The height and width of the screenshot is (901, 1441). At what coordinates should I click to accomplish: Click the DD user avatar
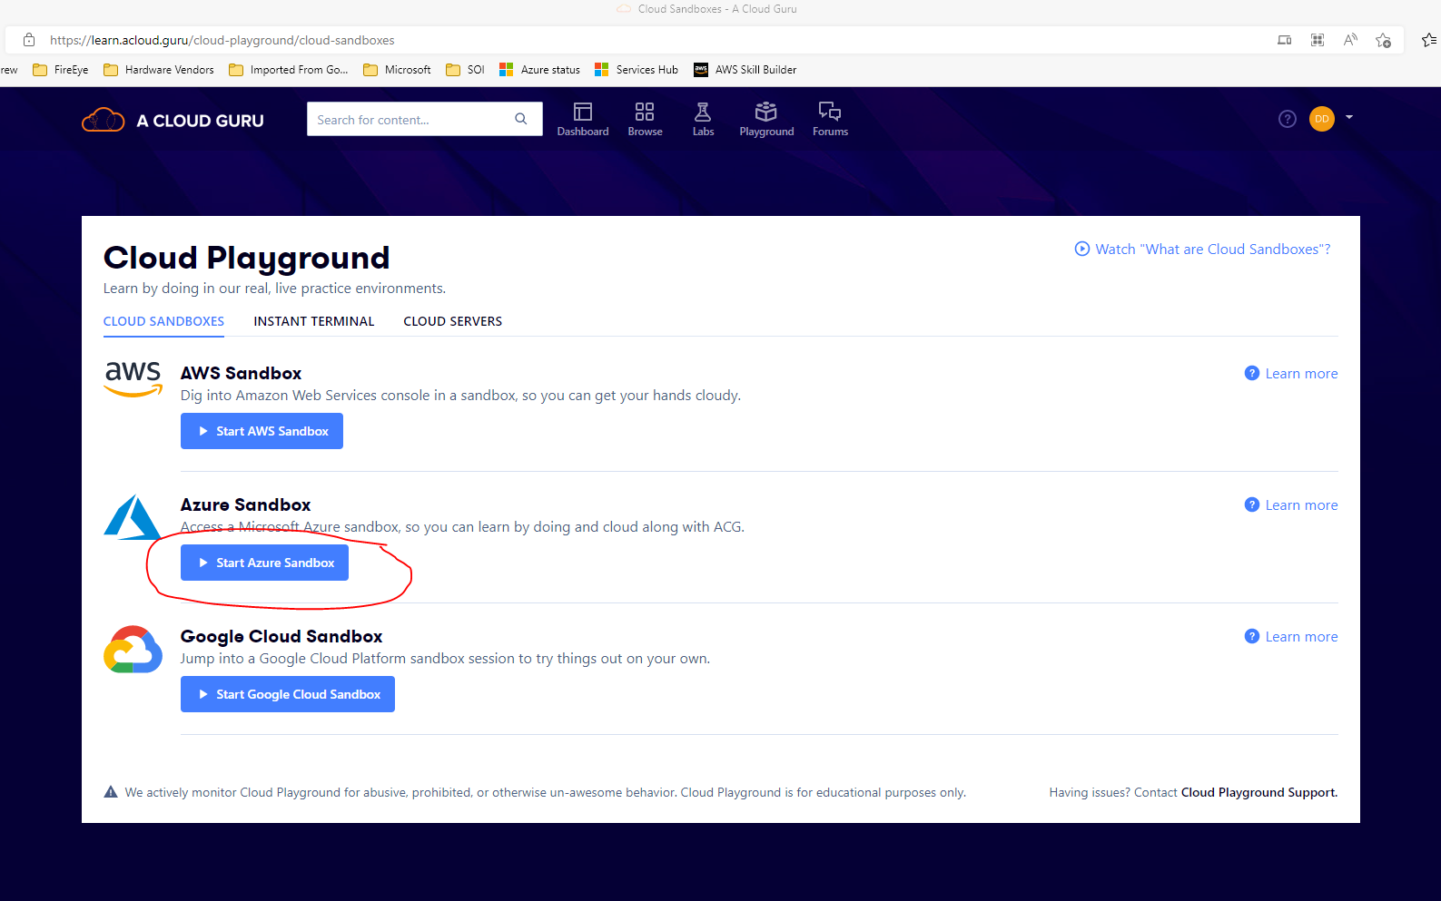coord(1321,119)
